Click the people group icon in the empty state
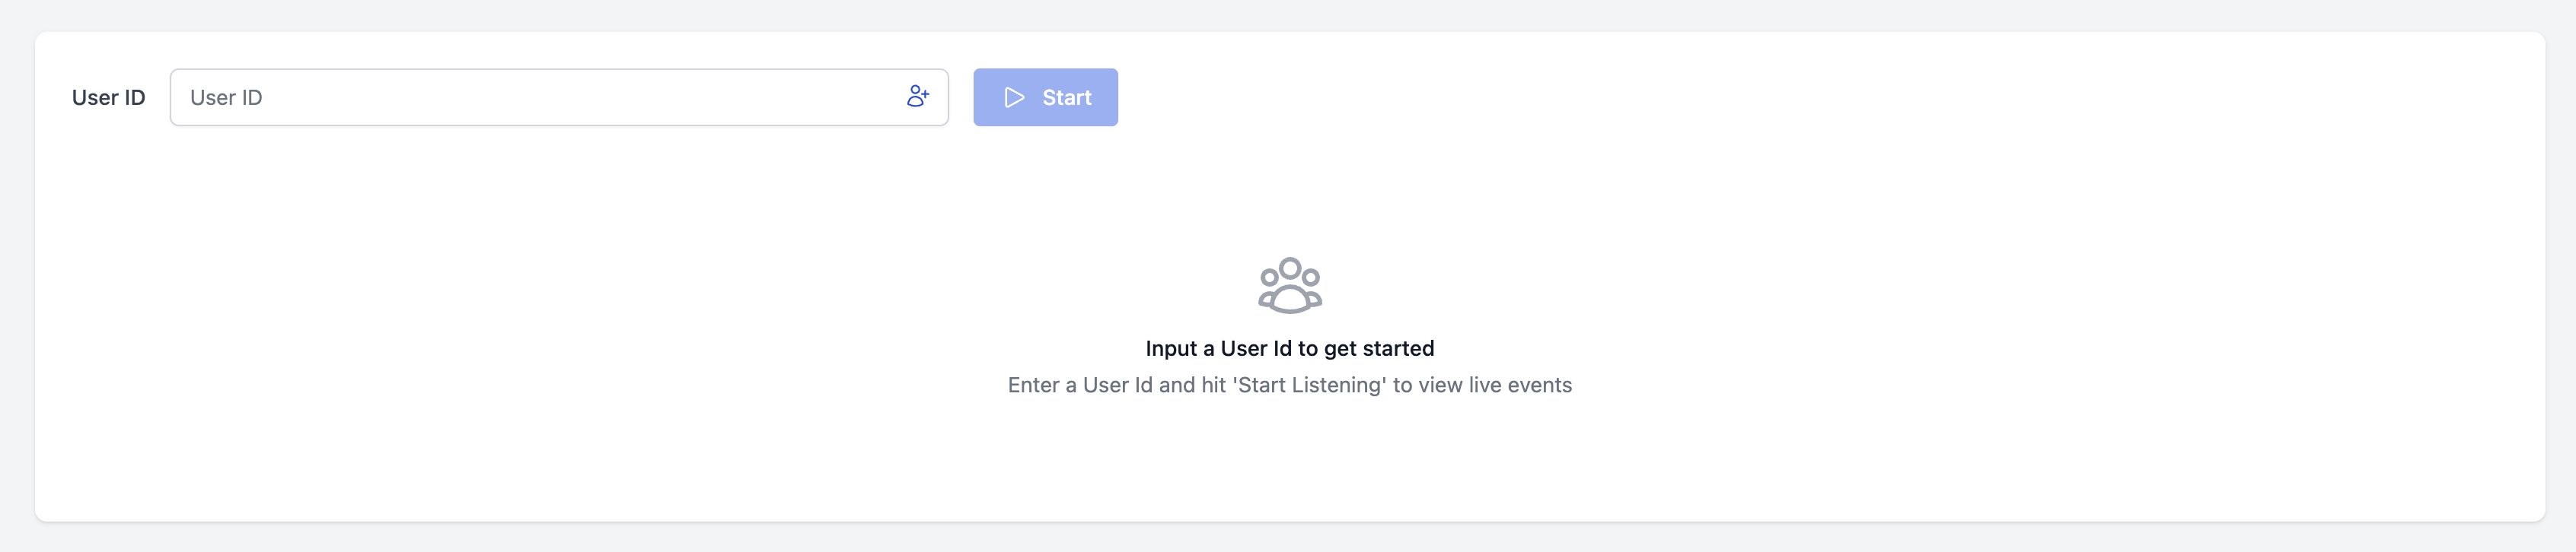The width and height of the screenshot is (2576, 552). [x=1289, y=287]
